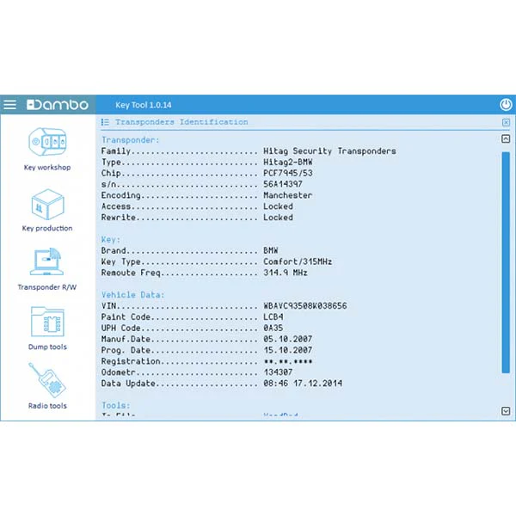Close the Transponders Identification panel
Image resolution: width=516 pixels, height=516 pixels.
point(507,122)
